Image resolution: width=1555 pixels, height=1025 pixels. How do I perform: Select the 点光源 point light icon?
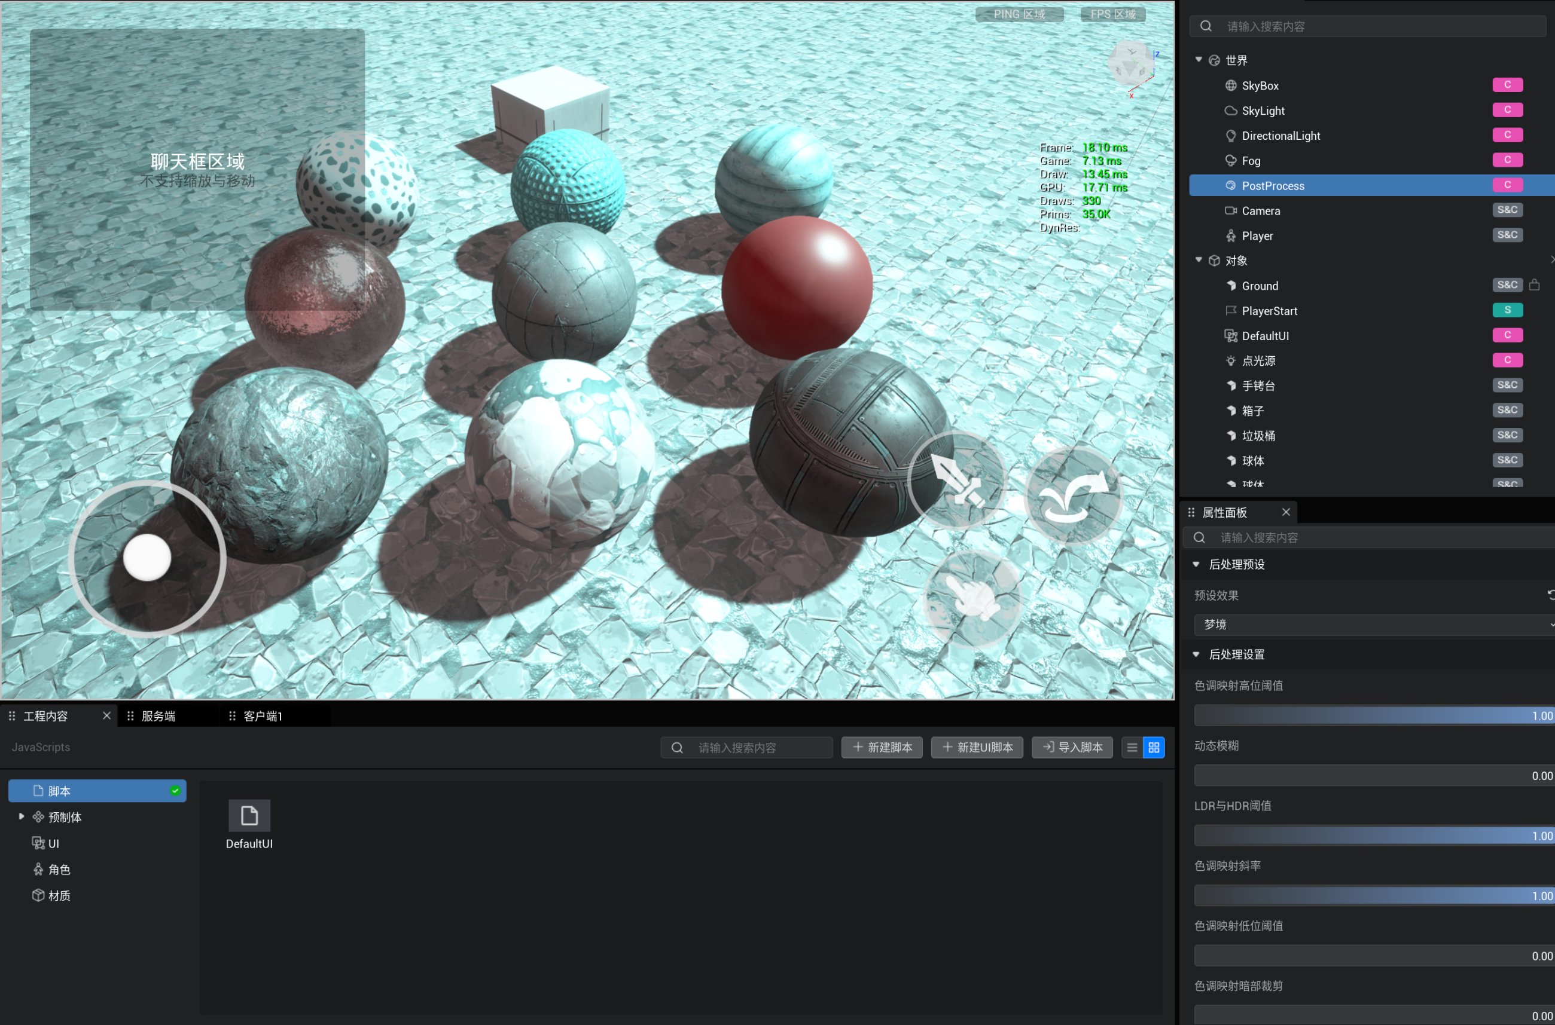click(1230, 361)
